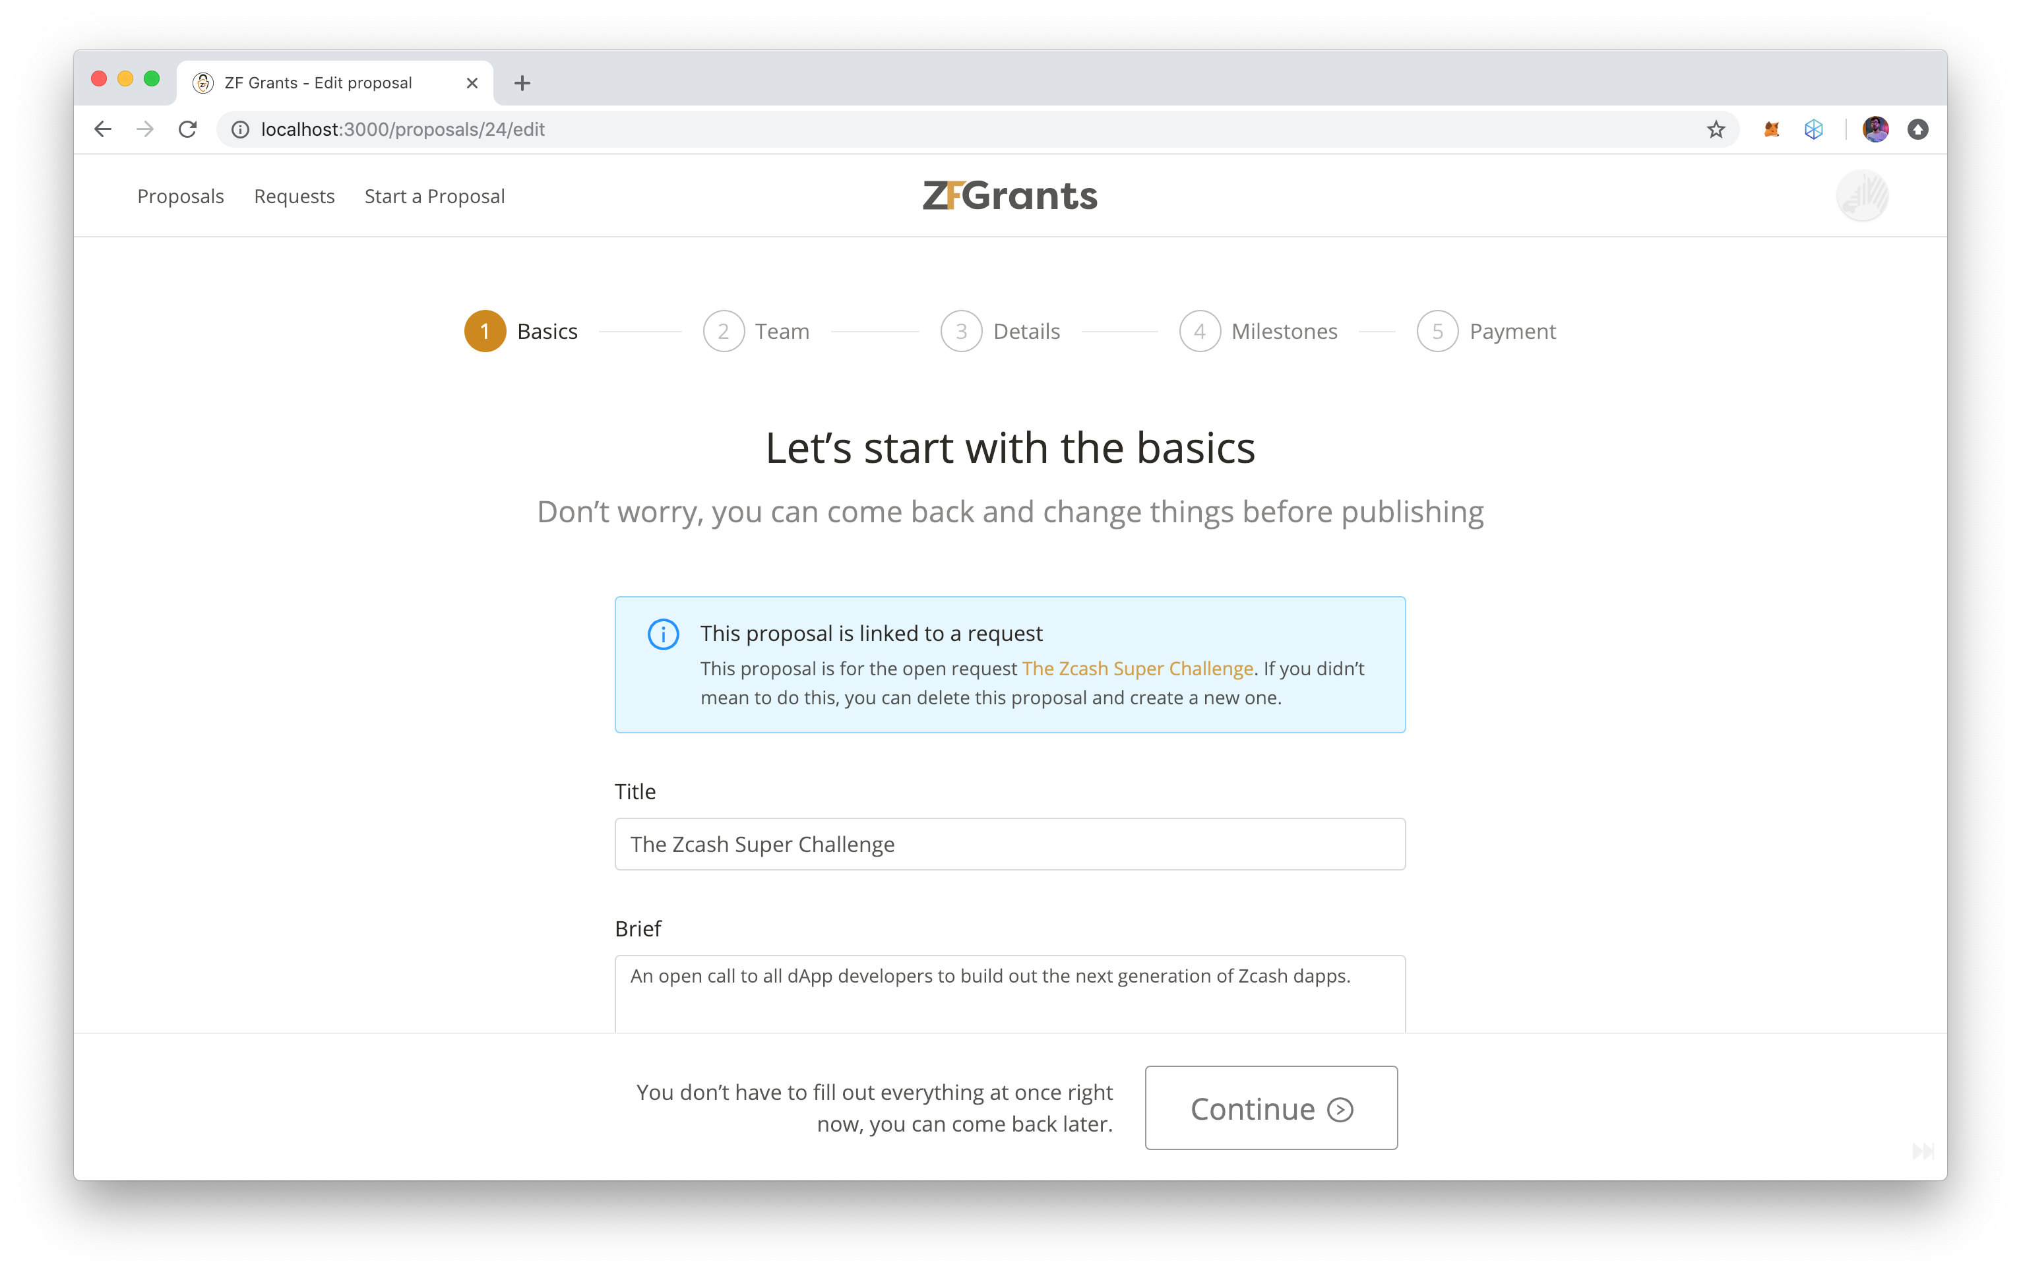Click the browser update arrow icon
The height and width of the screenshot is (1278, 2021).
click(1917, 129)
